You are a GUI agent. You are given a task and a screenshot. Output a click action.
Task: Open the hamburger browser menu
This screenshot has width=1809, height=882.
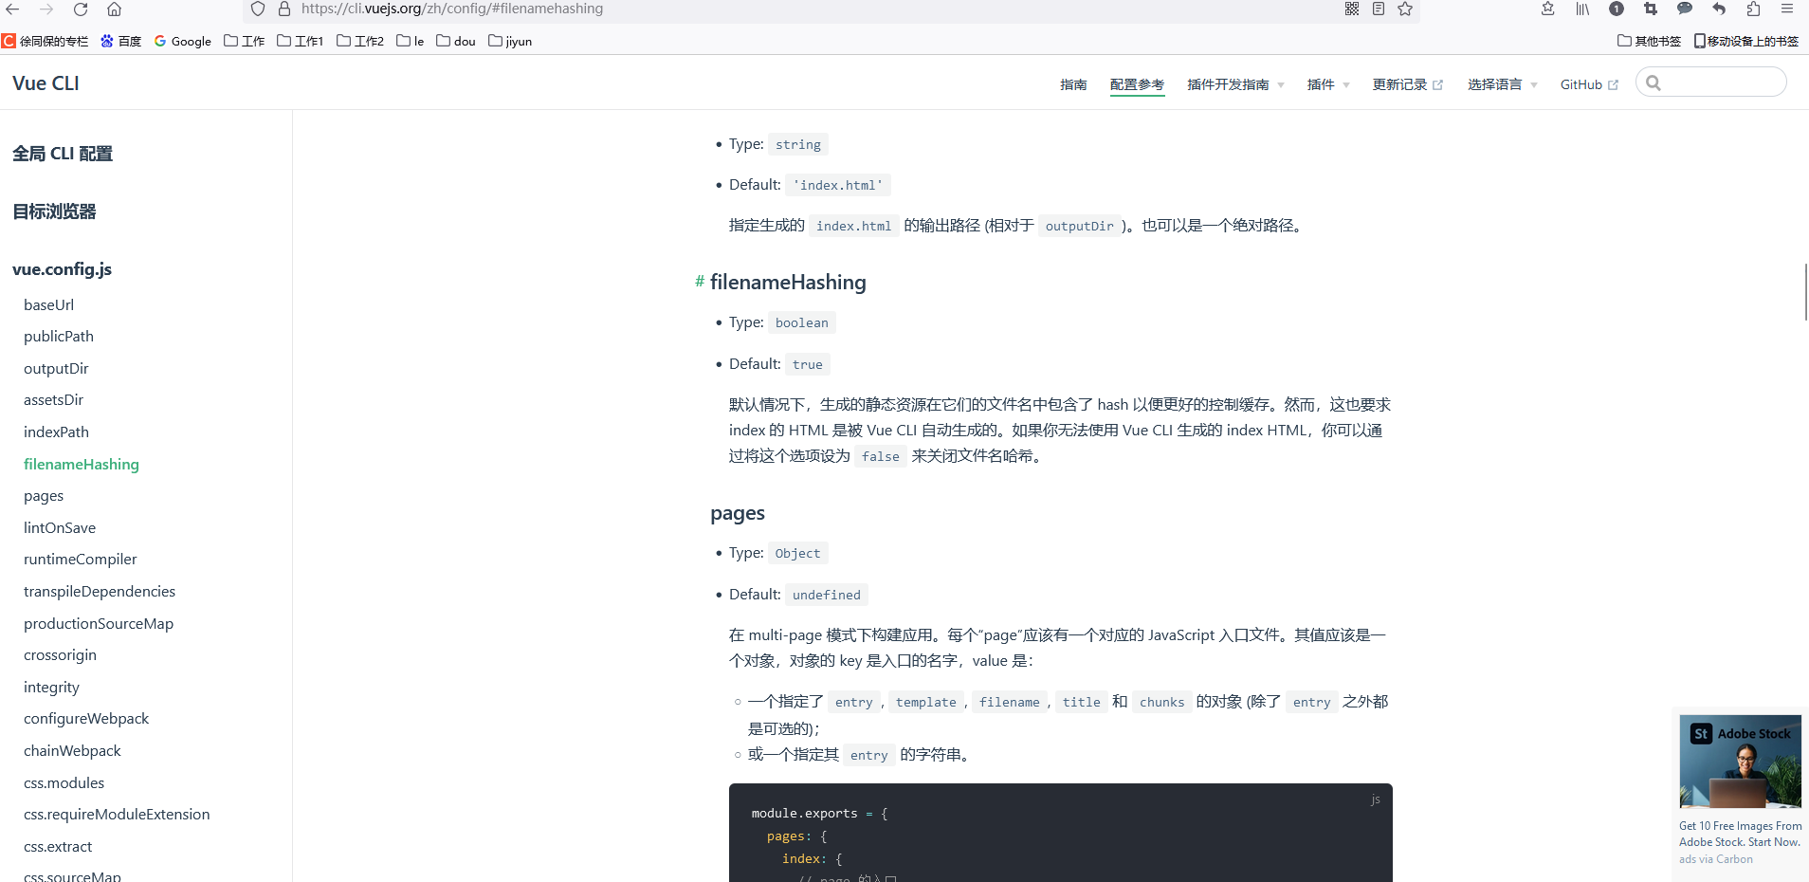click(x=1788, y=9)
